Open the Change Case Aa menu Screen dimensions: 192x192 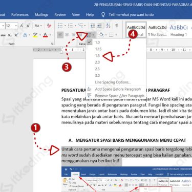pyautogui.click(x=38, y=26)
